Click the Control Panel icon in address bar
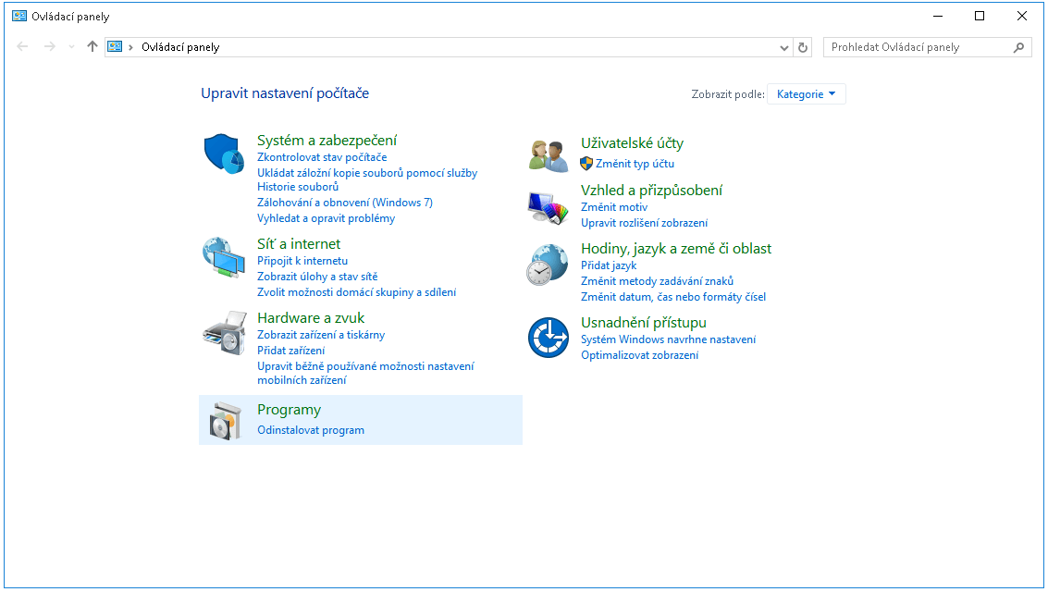The height and width of the screenshot is (592, 1048). click(x=115, y=47)
